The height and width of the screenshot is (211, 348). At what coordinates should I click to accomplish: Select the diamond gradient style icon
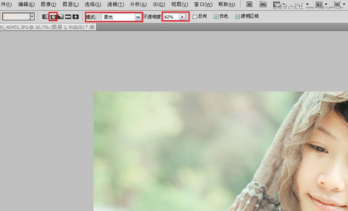[76, 16]
